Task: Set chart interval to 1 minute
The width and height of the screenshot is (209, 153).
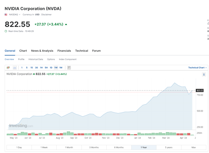Action: [x=22, y=68]
